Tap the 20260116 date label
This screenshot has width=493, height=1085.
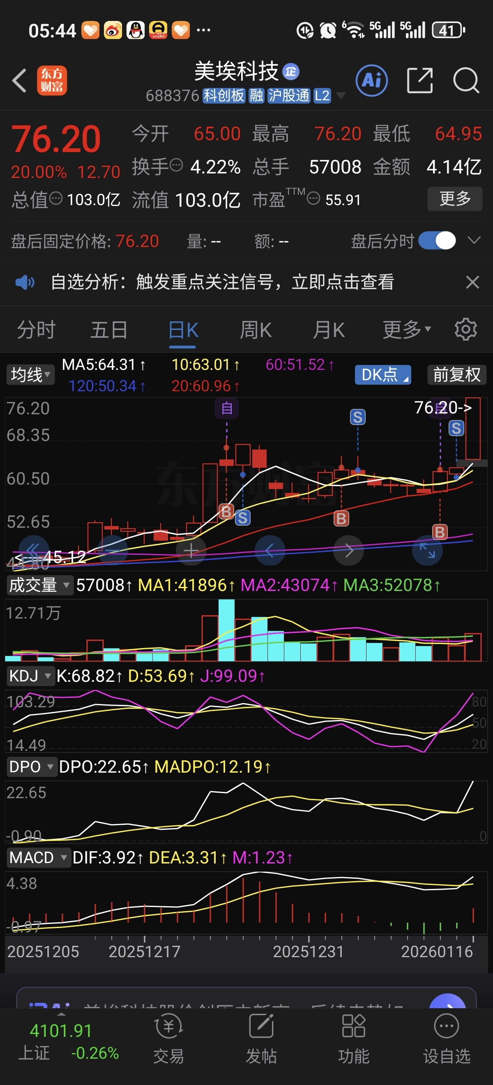[x=437, y=951]
